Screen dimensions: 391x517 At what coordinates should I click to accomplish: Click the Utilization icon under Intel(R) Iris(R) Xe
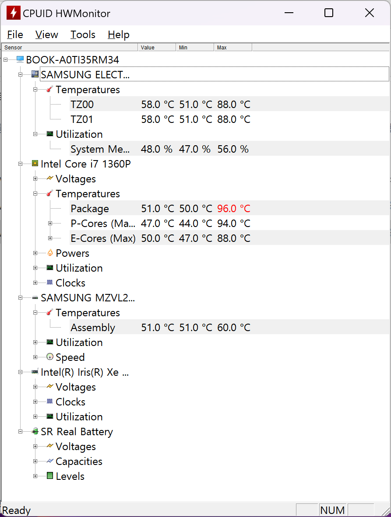pos(50,416)
